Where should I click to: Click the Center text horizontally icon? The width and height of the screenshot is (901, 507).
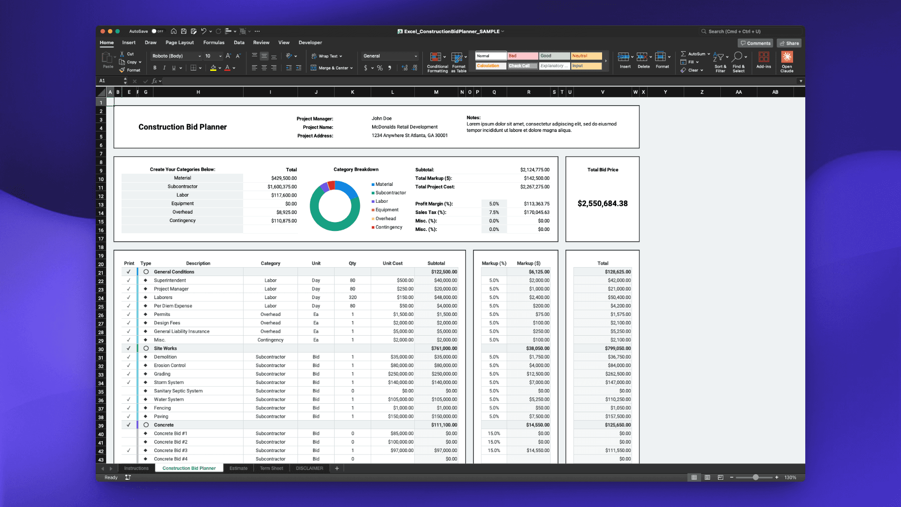tap(264, 68)
